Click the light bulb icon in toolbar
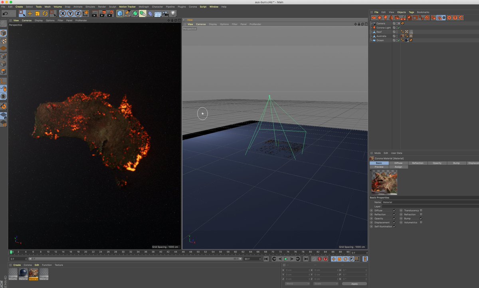479x288 pixels. 173,14
